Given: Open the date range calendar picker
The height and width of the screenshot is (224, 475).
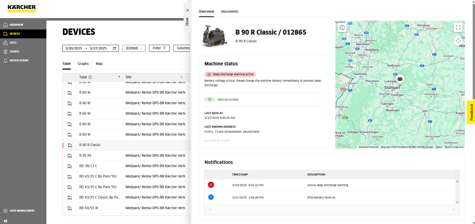Looking at the screenshot, I should coord(114,48).
